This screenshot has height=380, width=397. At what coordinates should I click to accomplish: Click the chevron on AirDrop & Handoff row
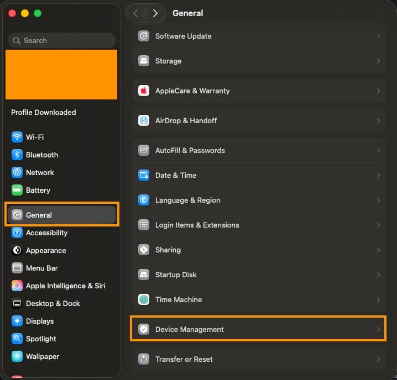coord(378,120)
